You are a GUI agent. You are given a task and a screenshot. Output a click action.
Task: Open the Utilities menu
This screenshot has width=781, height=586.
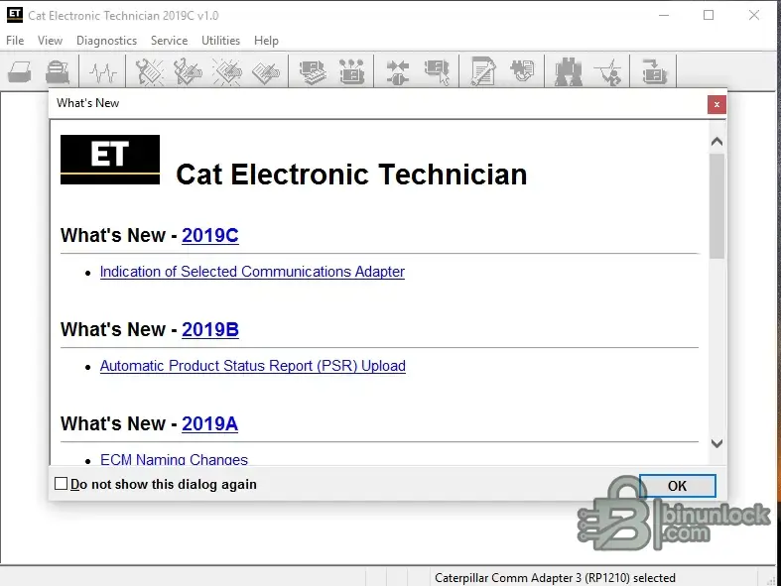point(220,41)
